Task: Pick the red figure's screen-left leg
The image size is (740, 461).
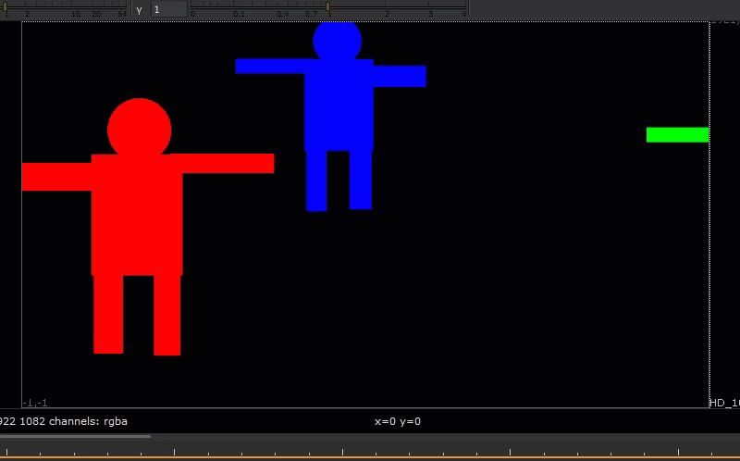Action: click(x=108, y=314)
